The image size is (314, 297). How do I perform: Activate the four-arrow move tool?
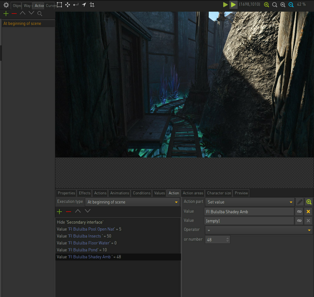(68, 5)
